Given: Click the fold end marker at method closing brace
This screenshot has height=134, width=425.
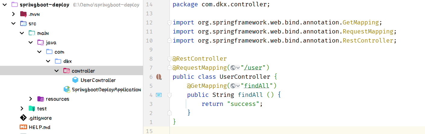Looking at the screenshot, I should click(x=170, y=113).
